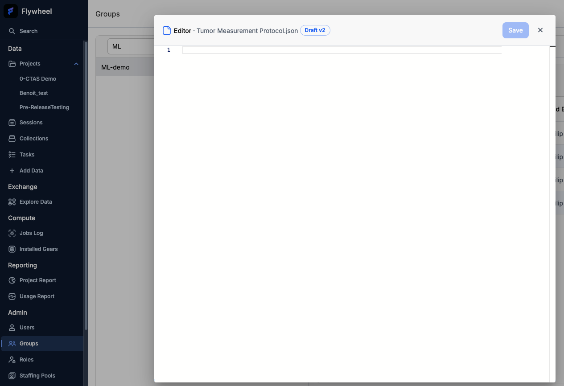
Task: Open Sessions from the sidebar icon
Action: [x=12, y=122]
